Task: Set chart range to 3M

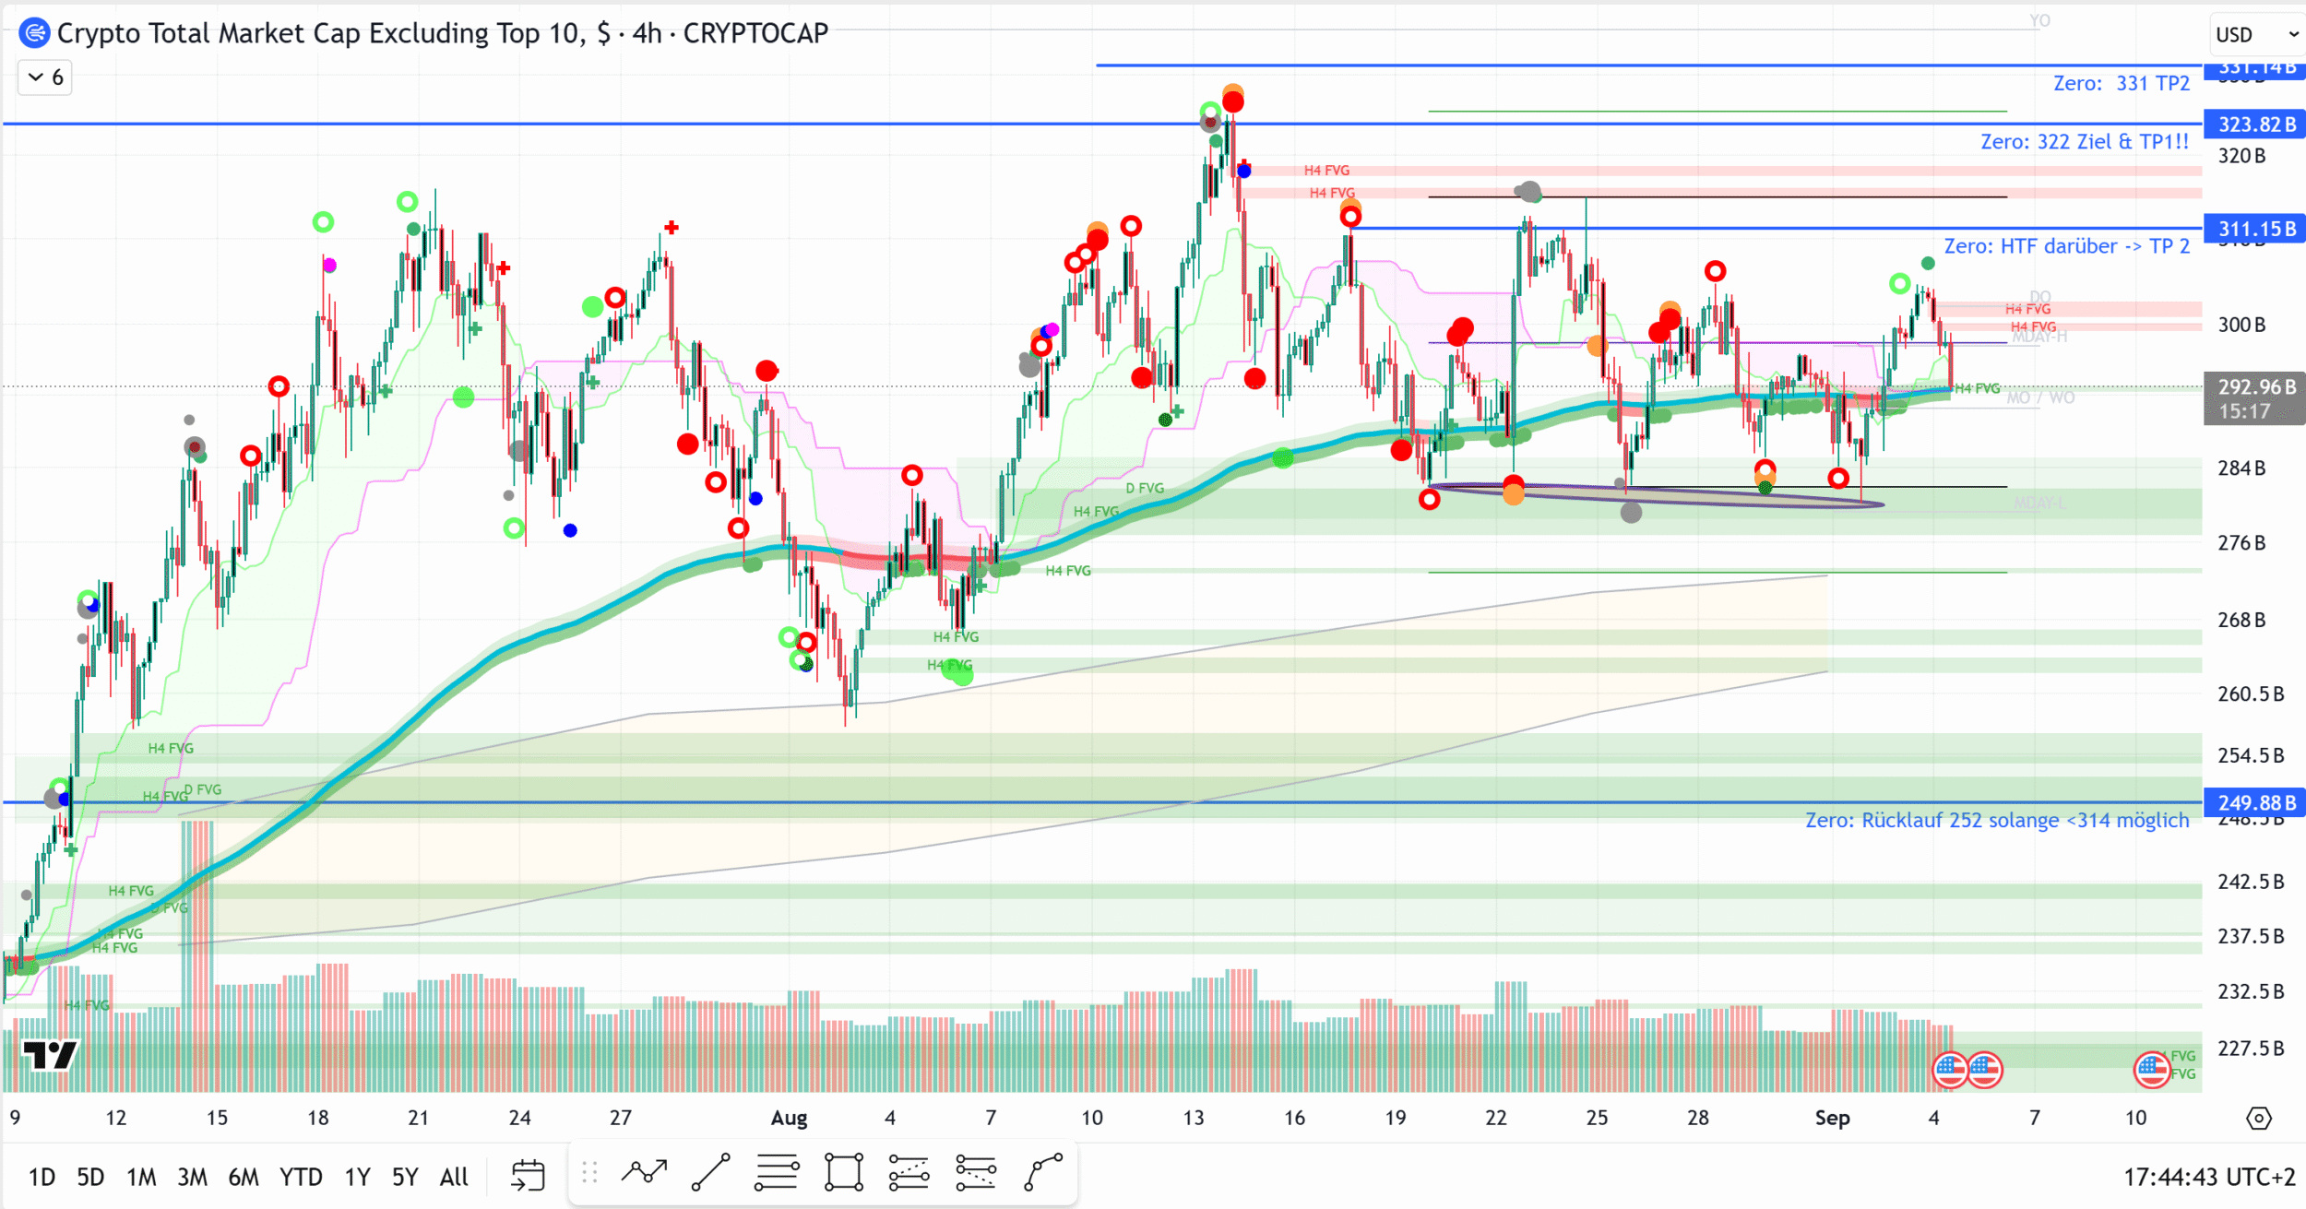Action: (192, 1177)
